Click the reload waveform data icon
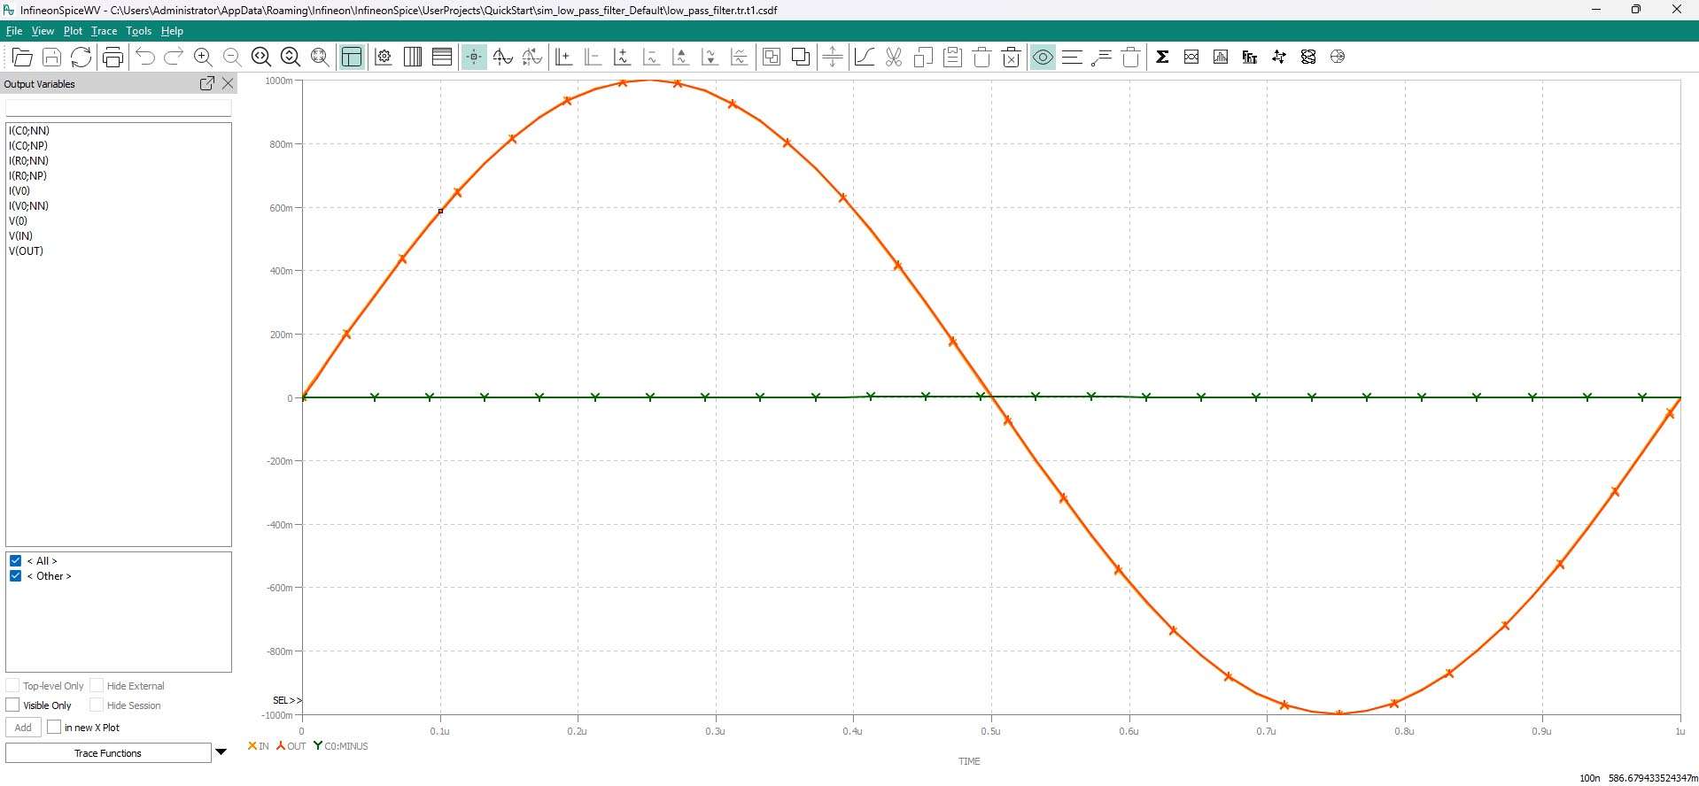The image size is (1699, 786). click(81, 58)
